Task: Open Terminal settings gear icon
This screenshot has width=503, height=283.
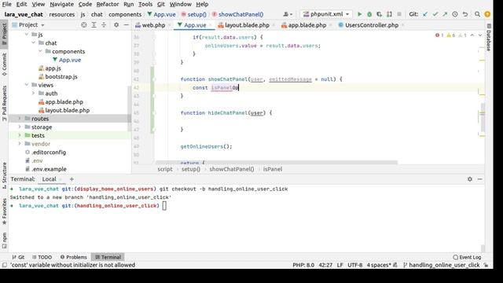Action: click(470, 179)
